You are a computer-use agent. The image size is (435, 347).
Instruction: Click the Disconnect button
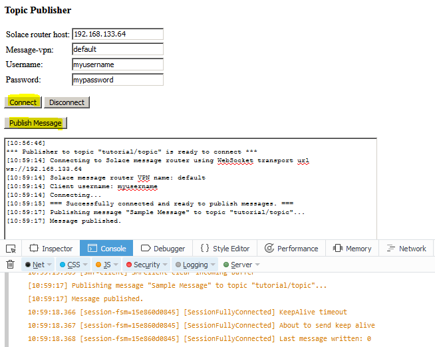pyautogui.click(x=67, y=102)
